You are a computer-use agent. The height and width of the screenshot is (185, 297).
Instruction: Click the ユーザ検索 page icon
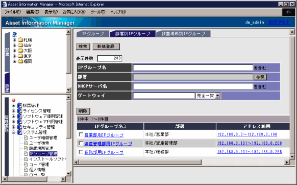(x=26, y=143)
